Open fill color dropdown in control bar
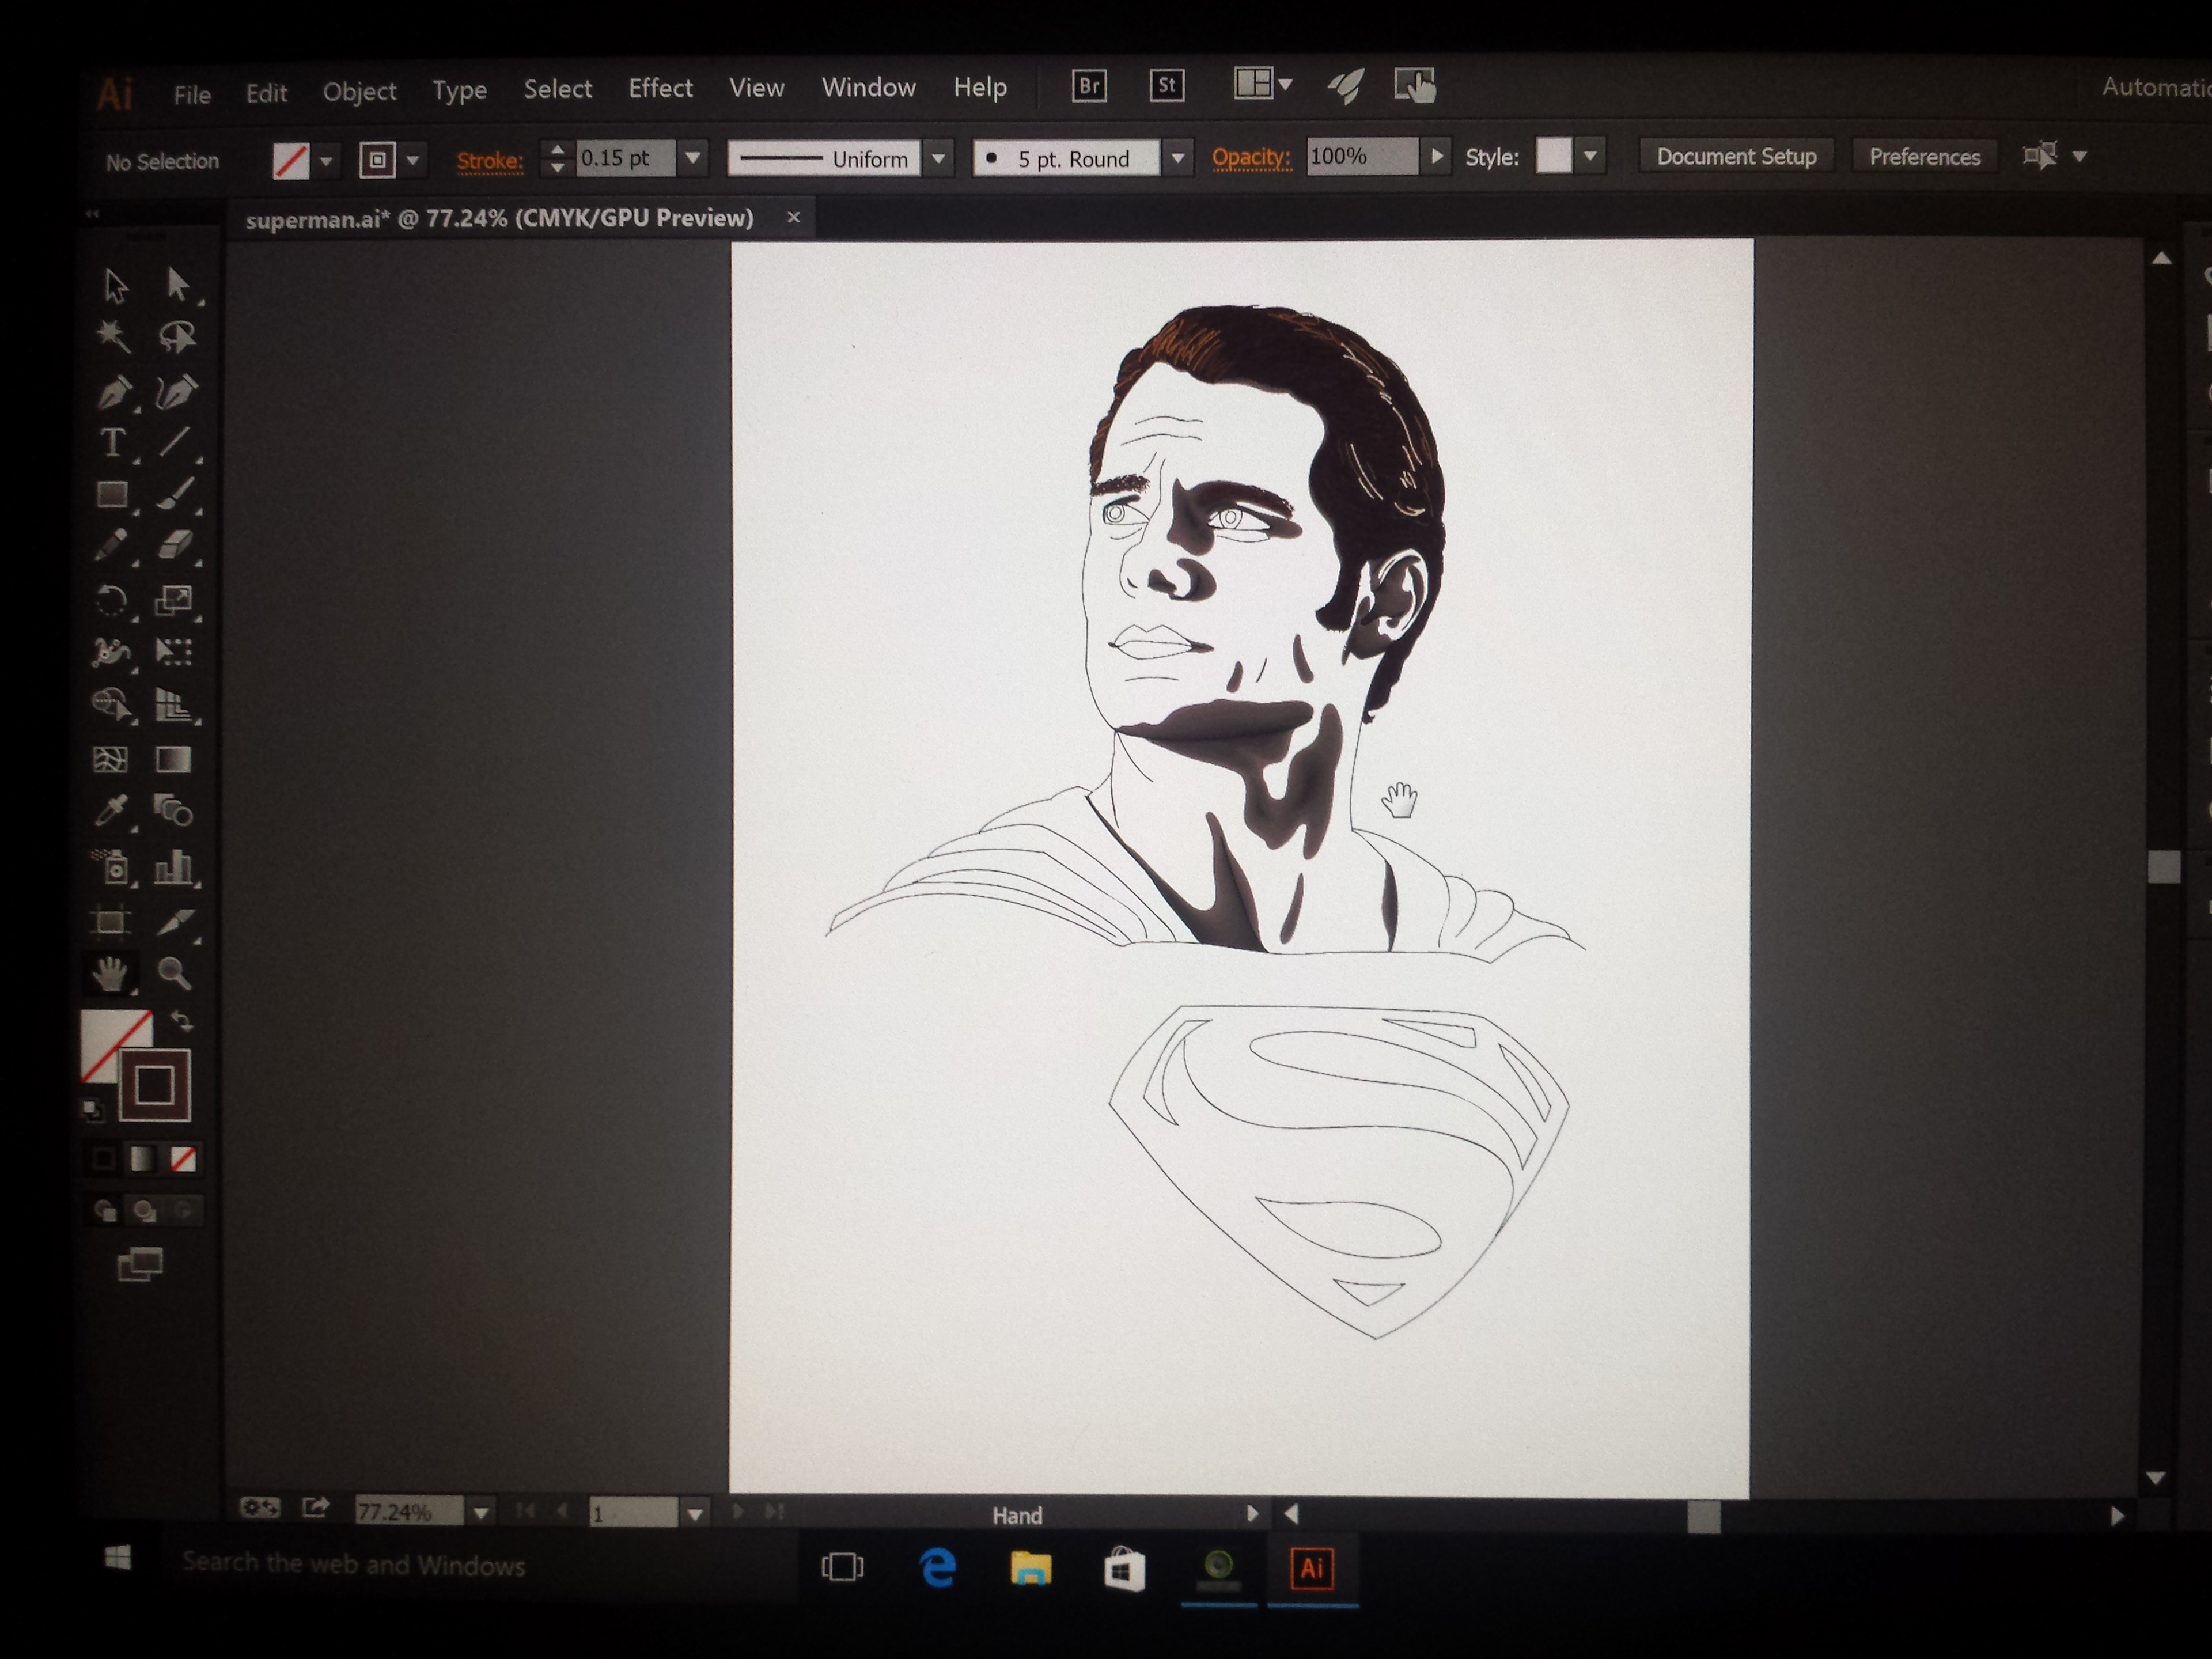Screen dimensions: 2212x1659 (326, 161)
